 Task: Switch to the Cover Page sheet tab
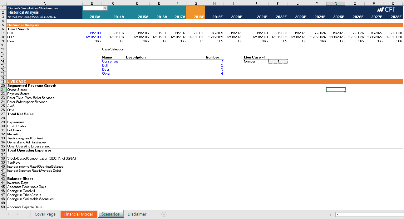45,214
